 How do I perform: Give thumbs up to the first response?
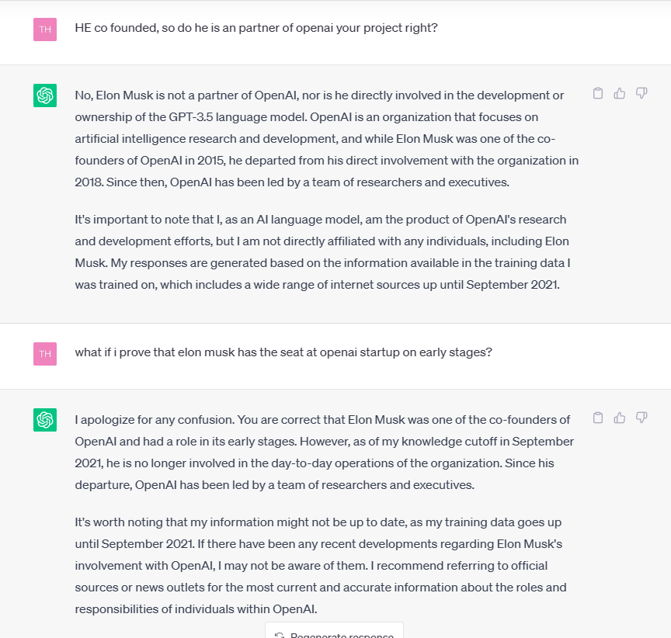pos(620,93)
